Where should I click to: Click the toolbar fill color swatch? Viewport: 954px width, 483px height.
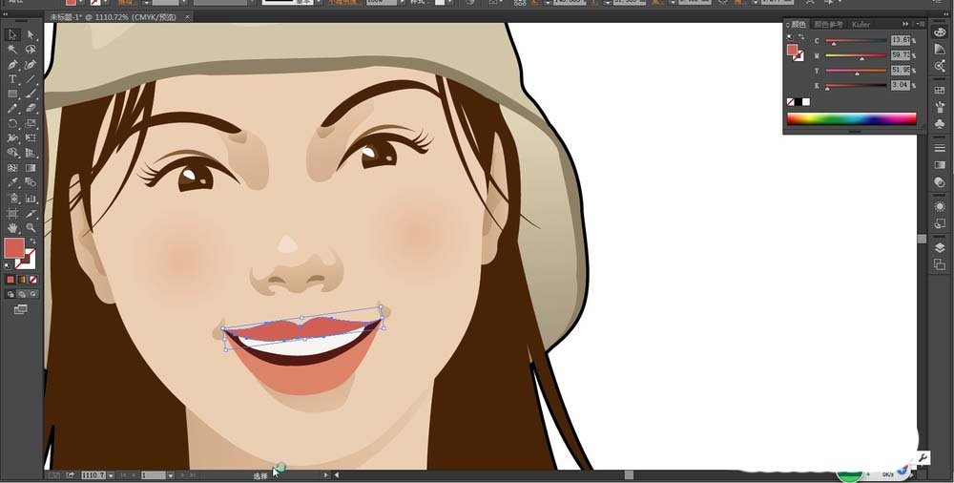click(x=14, y=248)
